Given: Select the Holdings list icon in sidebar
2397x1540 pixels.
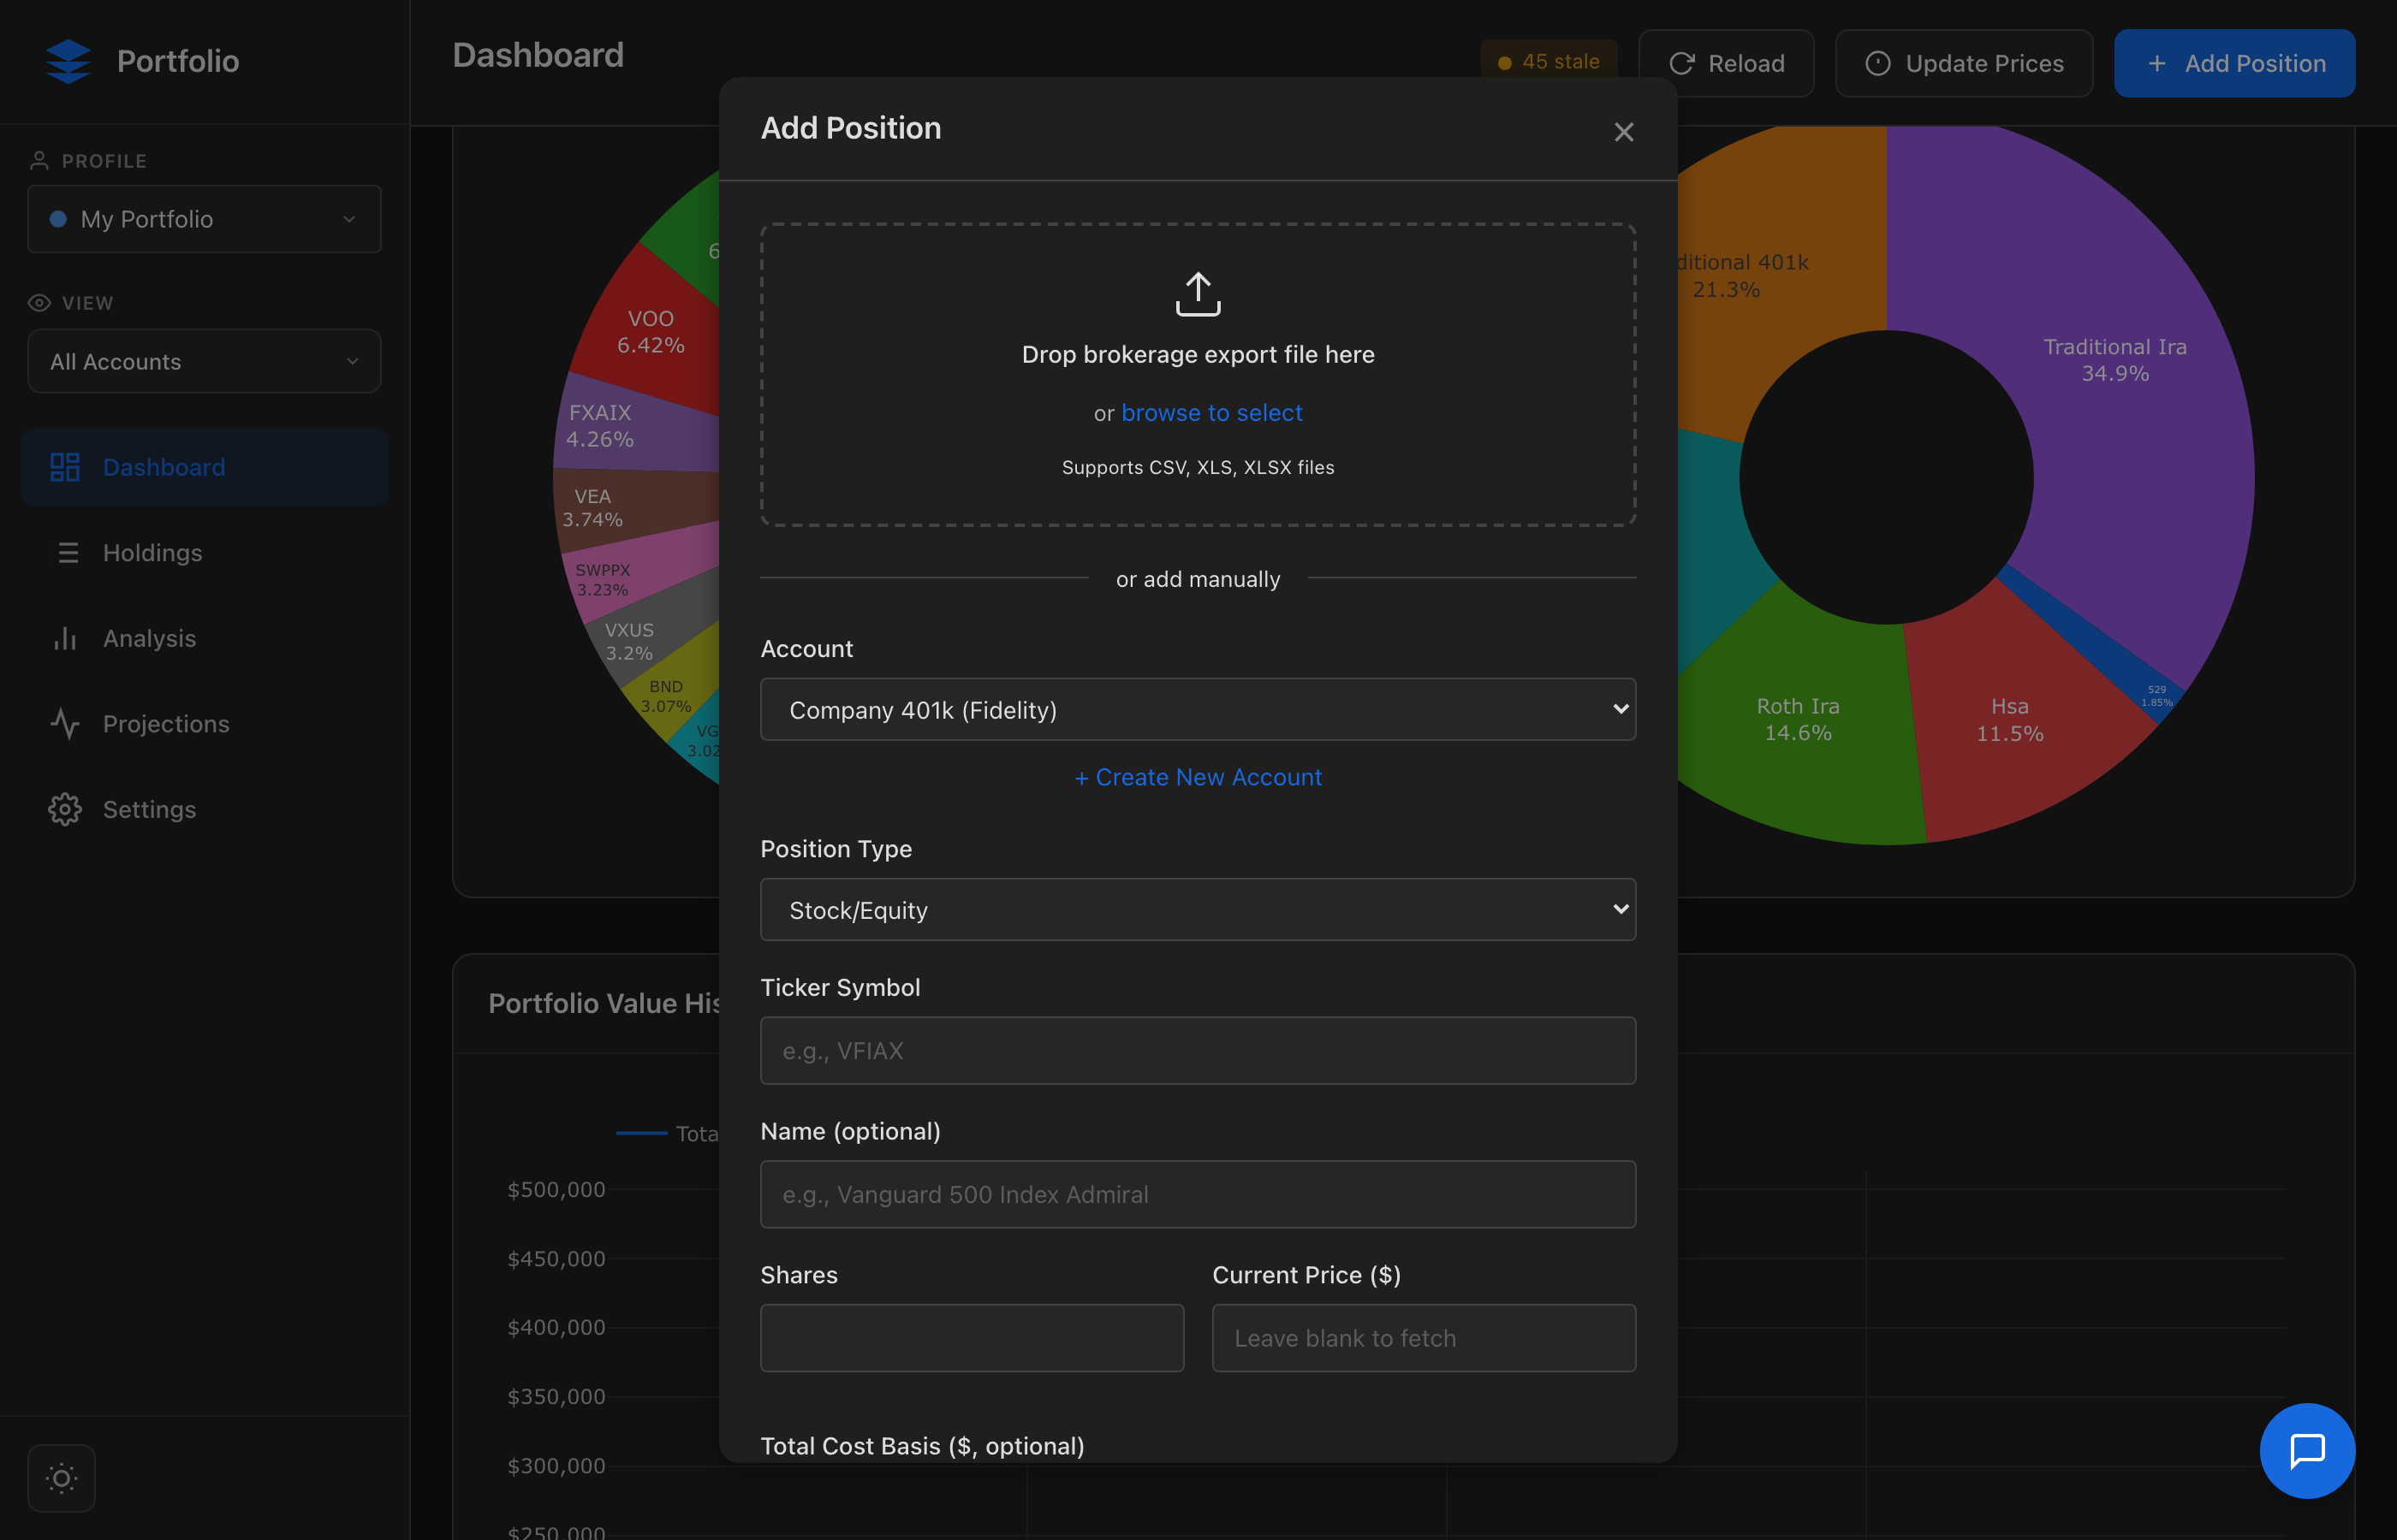Looking at the screenshot, I should tap(65, 552).
